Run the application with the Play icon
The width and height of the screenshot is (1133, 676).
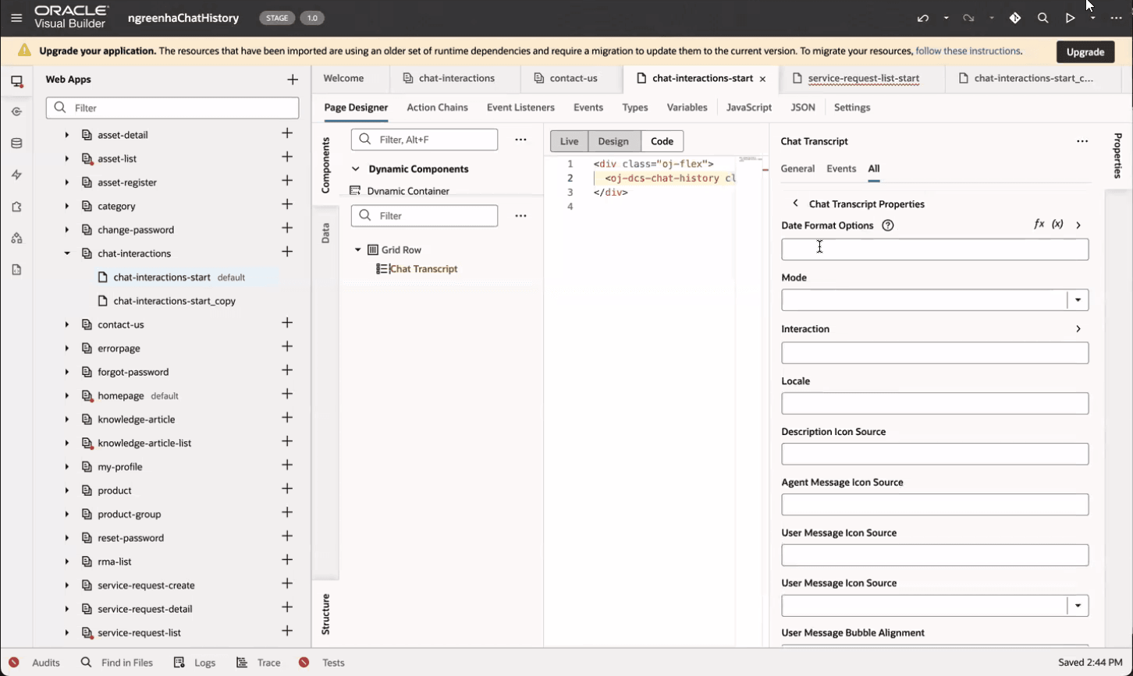(x=1070, y=17)
